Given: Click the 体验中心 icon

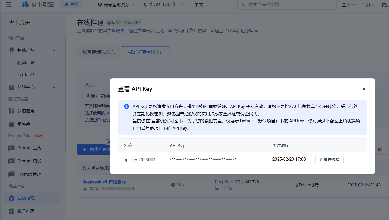Looking at the screenshot, I should pyautogui.click(x=11, y=87).
